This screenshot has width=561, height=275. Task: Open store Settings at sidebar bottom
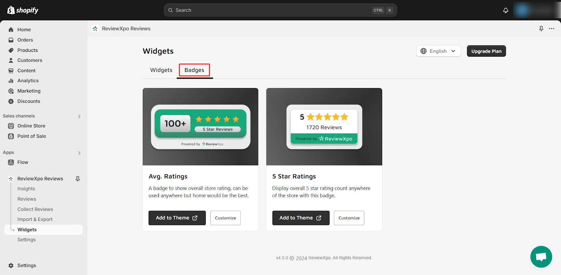[x=27, y=266]
